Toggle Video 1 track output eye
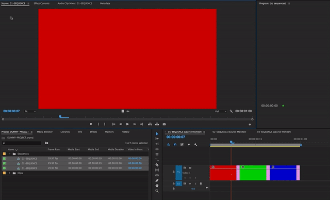 (x=190, y=168)
